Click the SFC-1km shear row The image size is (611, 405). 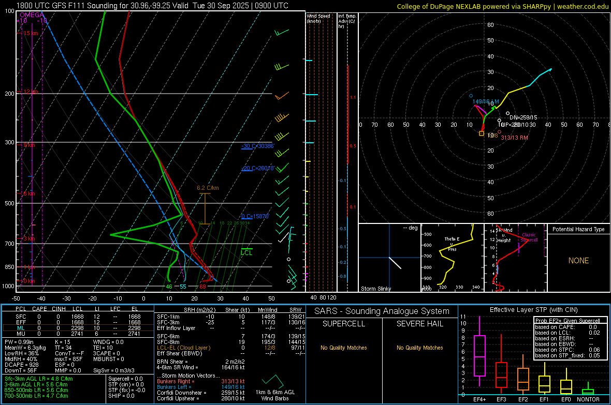231,317
